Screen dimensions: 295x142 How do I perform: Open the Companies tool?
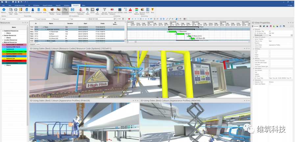(x=38, y=10)
